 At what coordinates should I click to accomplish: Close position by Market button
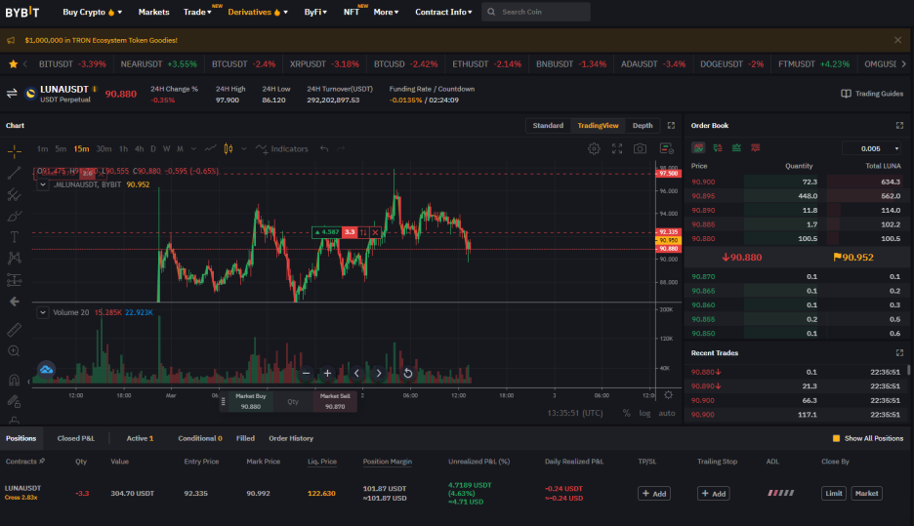(866, 494)
